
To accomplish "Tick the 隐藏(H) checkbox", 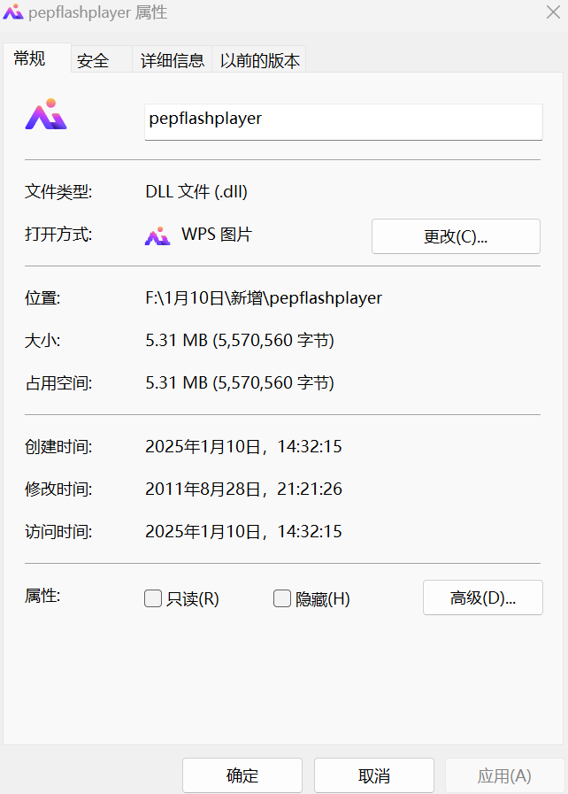I will click(x=282, y=598).
